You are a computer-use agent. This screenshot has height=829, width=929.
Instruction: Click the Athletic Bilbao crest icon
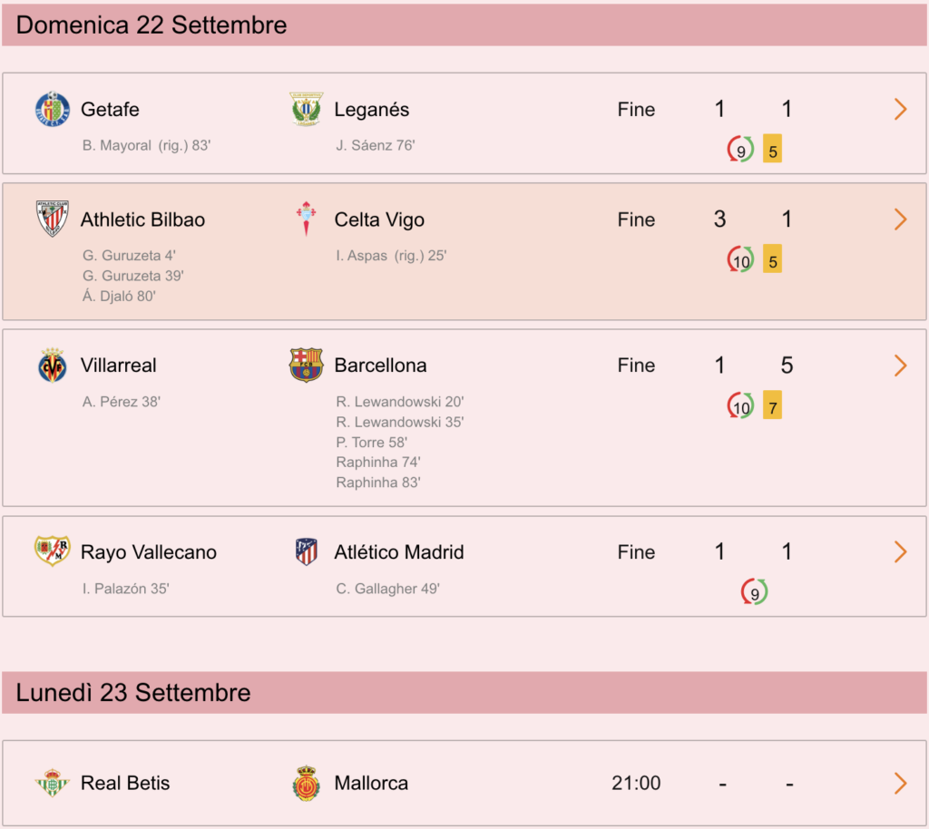coord(52,219)
